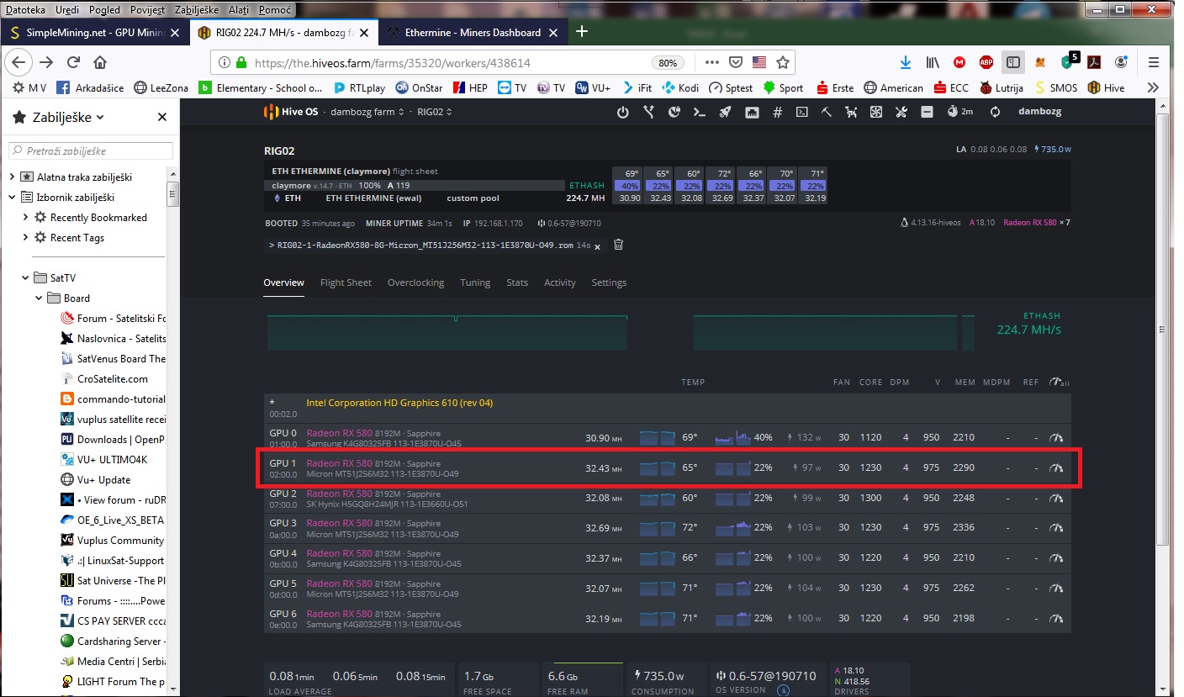Click the trash icon beside the ROM message
This screenshot has width=1184, height=697.
(x=618, y=245)
